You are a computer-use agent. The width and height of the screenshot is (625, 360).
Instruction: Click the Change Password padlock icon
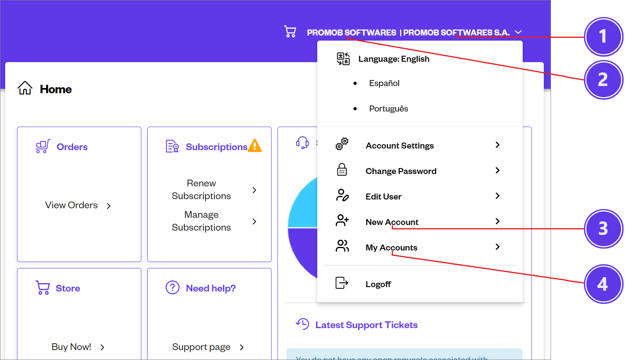tap(342, 170)
